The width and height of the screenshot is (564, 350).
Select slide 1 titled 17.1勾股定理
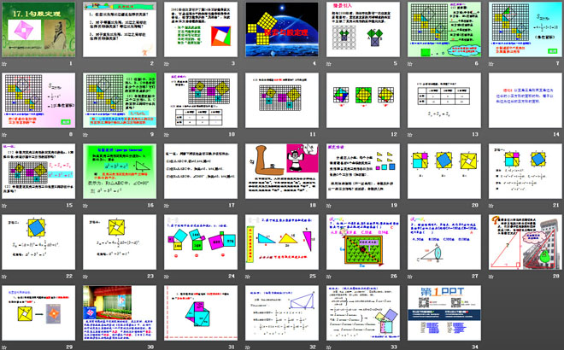pyautogui.click(x=38, y=30)
